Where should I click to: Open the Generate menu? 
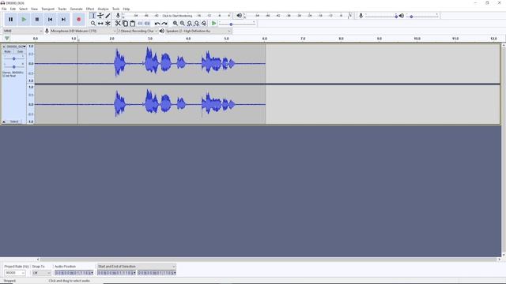(77, 9)
